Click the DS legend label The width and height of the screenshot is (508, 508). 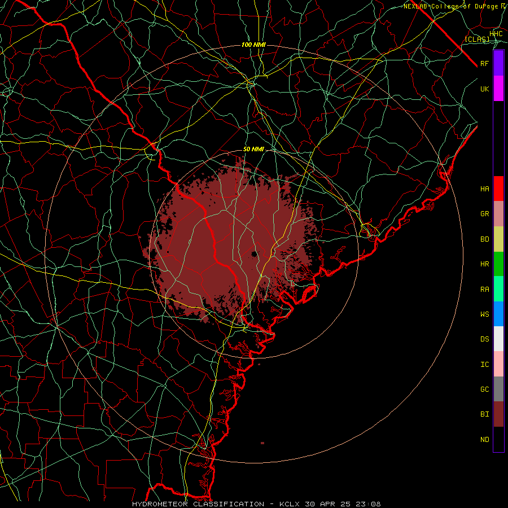(484, 339)
